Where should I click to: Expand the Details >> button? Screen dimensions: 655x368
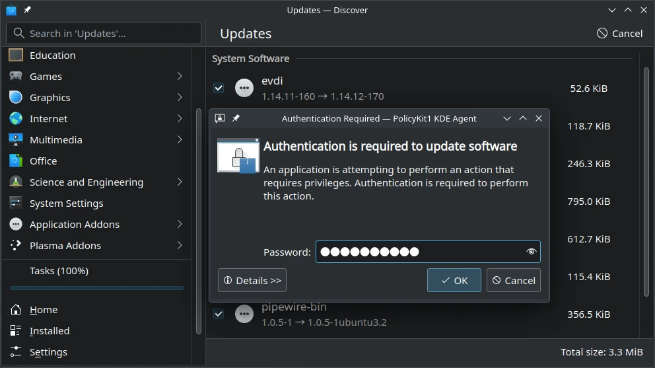click(x=252, y=280)
